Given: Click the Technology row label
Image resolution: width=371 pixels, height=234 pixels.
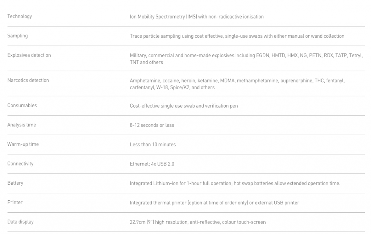Looking at the screenshot, I should coord(20,16).
